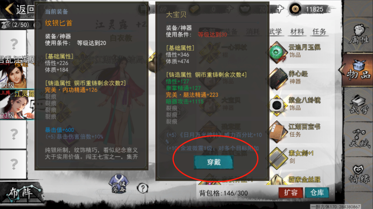Click the 扩容 expand capacity button

pyautogui.click(x=290, y=193)
